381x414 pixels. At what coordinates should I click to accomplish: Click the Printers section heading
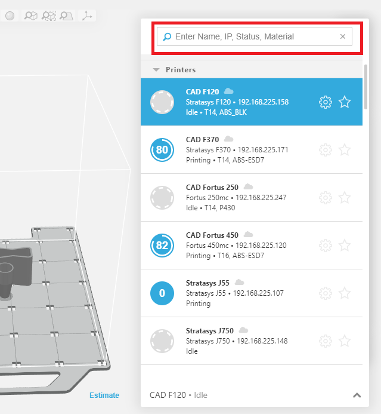click(x=181, y=70)
